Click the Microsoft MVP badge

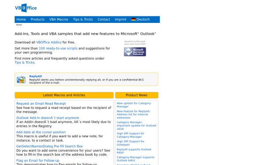click(135, 51)
